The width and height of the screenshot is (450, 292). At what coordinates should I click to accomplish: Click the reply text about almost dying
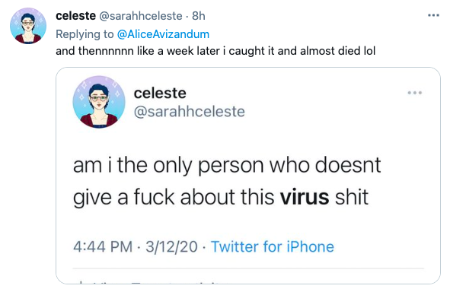[x=215, y=51]
